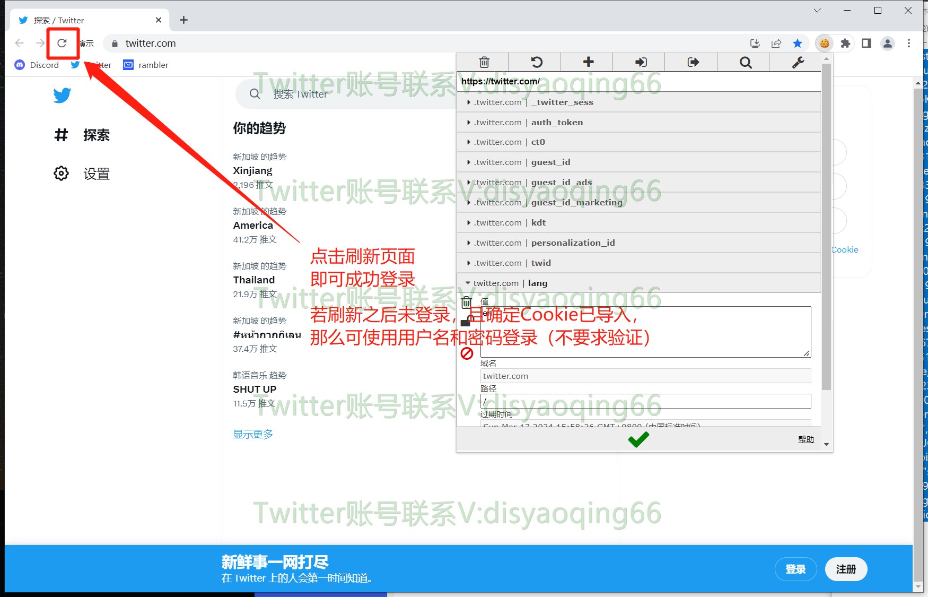The height and width of the screenshot is (597, 928).
Task: Toggle the block cookie icon for lang
Action: pyautogui.click(x=467, y=353)
